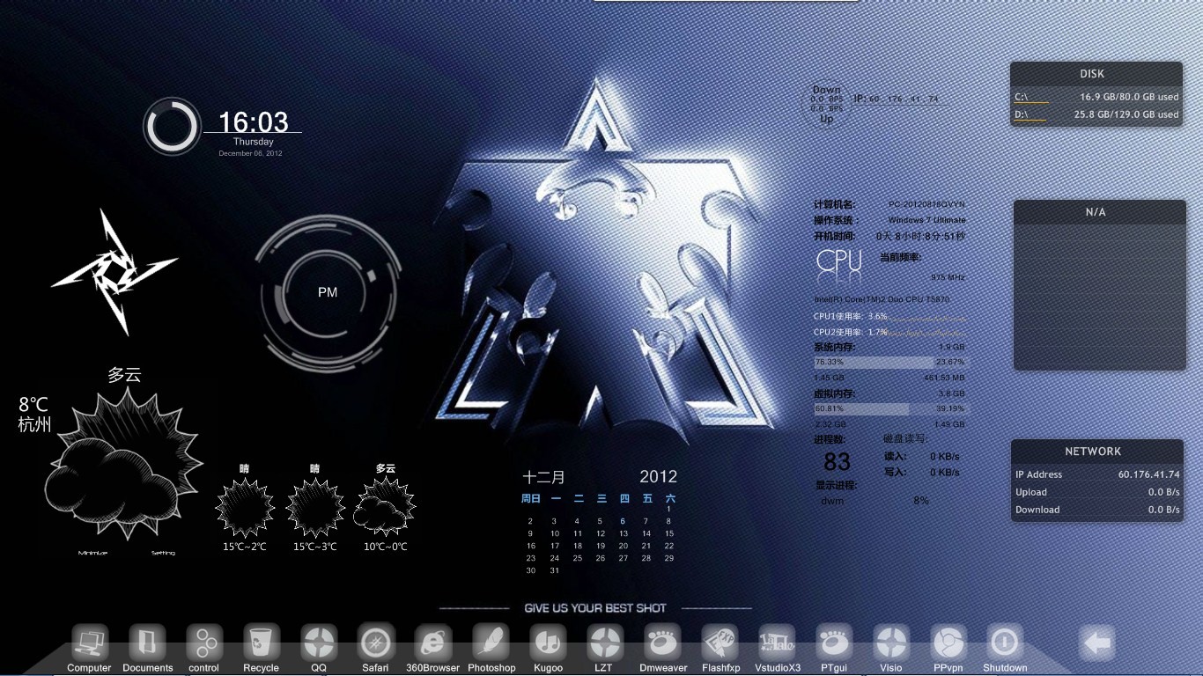Launch Visio from the dock
Screen dimensions: 1203x676
(891, 643)
